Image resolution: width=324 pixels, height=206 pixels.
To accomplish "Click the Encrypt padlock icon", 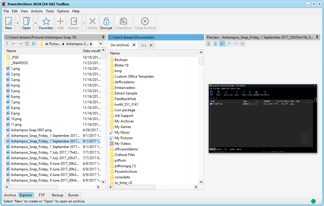I will tap(106, 23).
